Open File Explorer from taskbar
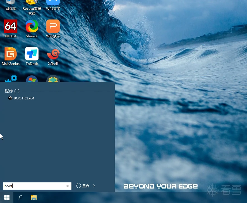This screenshot has width=247, height=203. tap(33, 197)
